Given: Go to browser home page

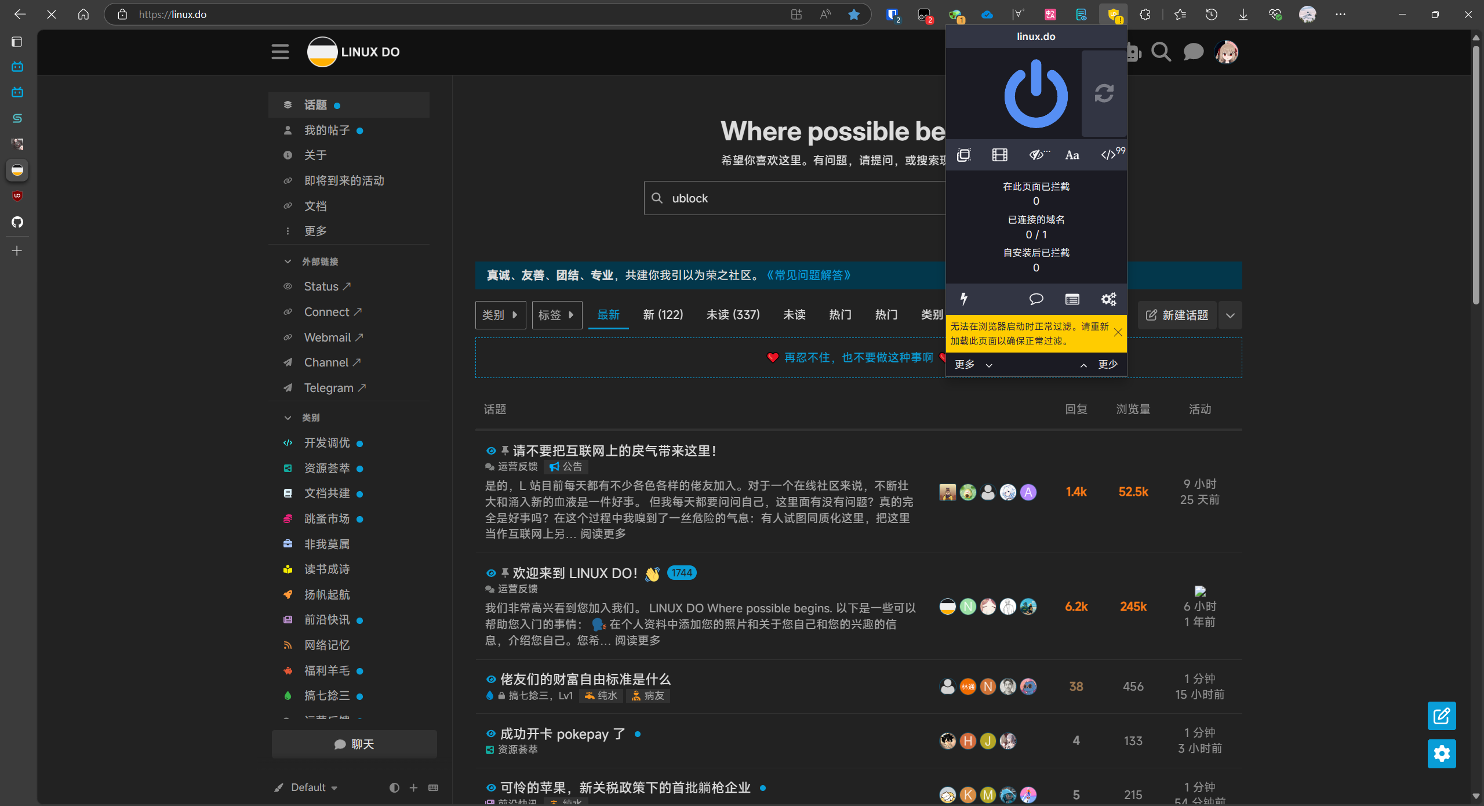Looking at the screenshot, I should point(83,14).
